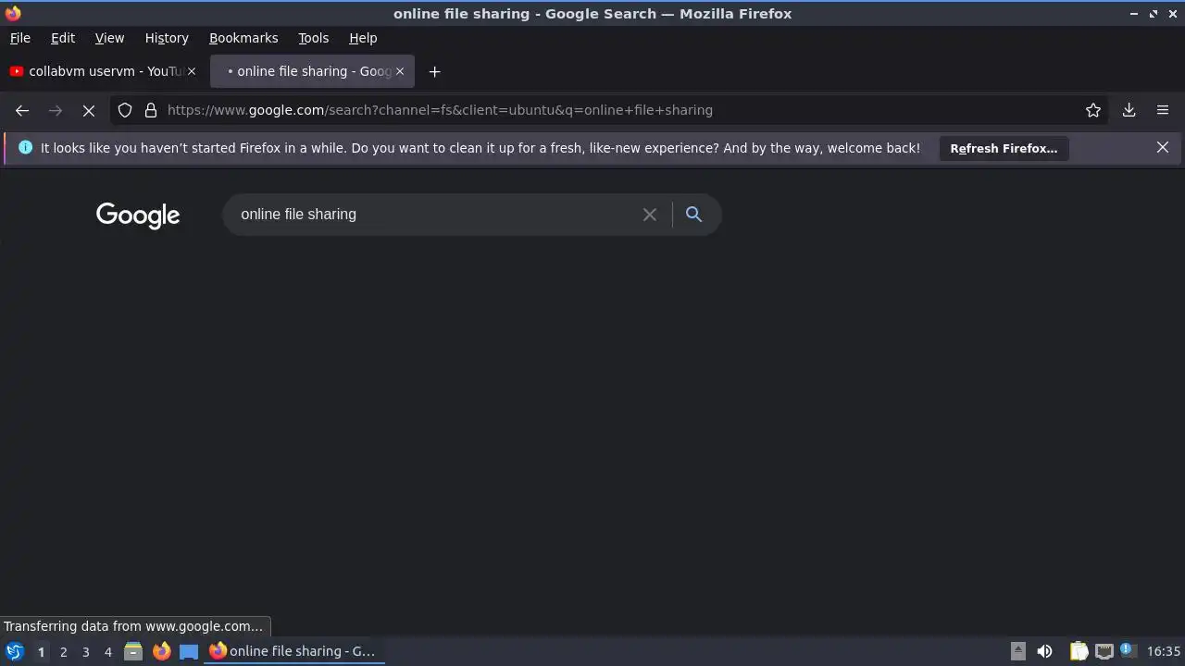Viewport: 1185px width, 666px height.
Task: Launch Firefox from the taskbar launcher
Action: tap(161, 651)
